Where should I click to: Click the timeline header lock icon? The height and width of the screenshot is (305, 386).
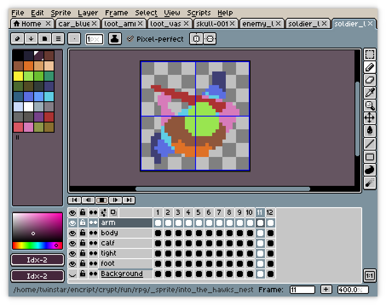[83, 213]
